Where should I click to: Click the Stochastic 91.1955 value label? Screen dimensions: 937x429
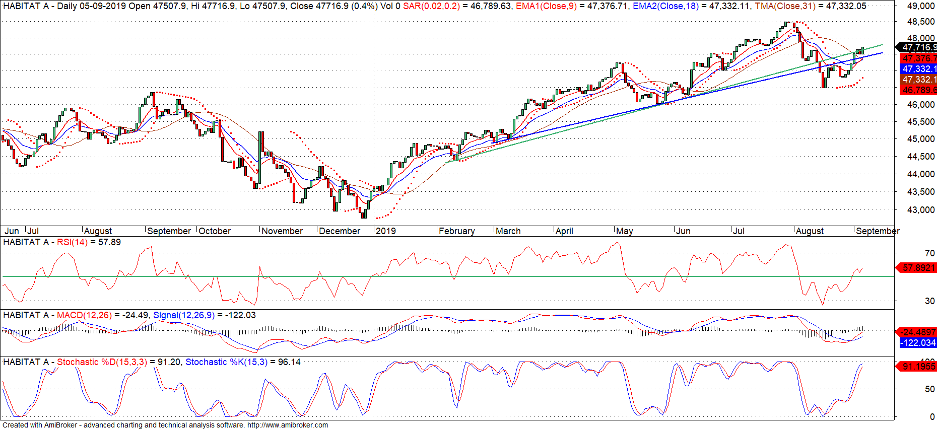click(916, 367)
